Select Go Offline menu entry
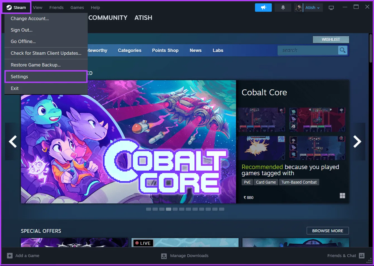 click(23, 41)
